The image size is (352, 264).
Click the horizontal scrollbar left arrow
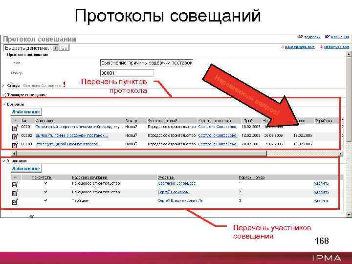coord(14,154)
